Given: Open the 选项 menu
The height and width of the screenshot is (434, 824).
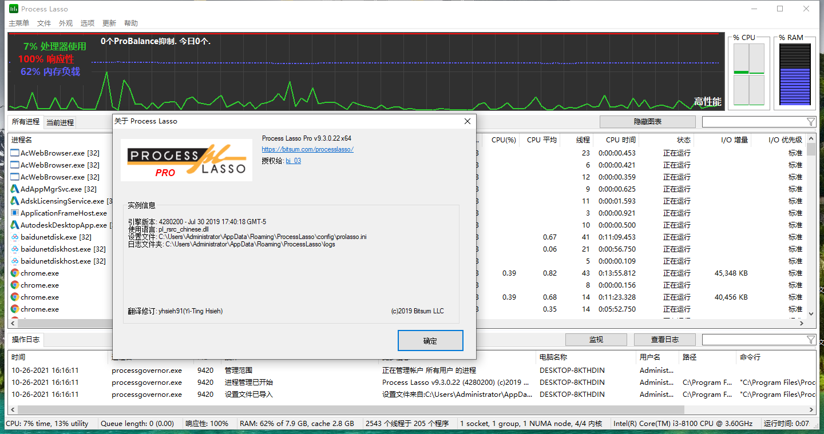Looking at the screenshot, I should [x=88, y=23].
